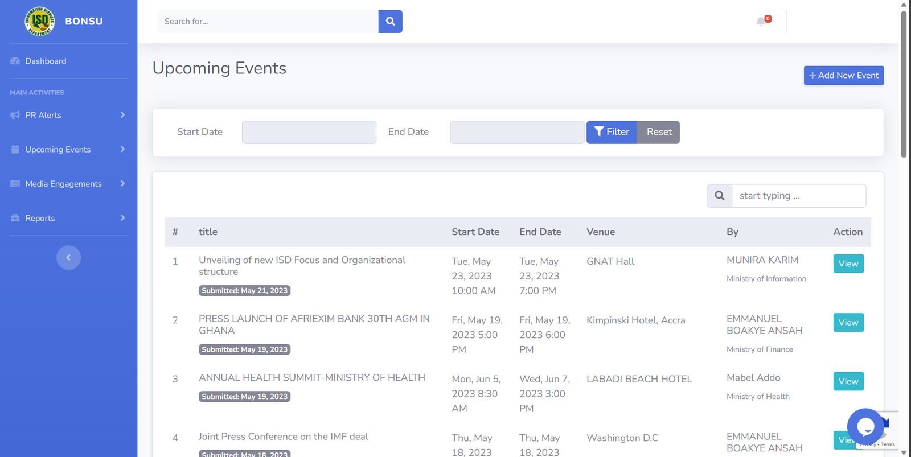
Task: Click the table 'start typing' search box
Action: pyautogui.click(x=798, y=196)
